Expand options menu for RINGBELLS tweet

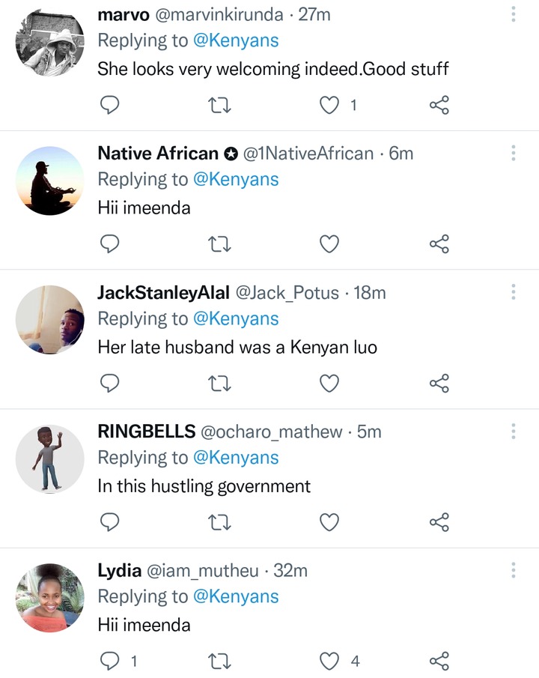[x=514, y=431]
